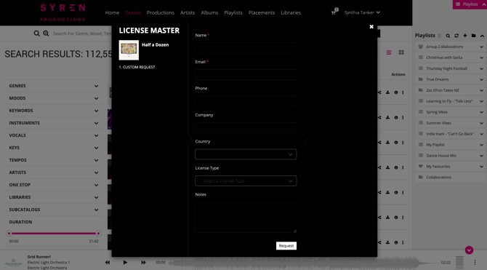This screenshot has height=270, width=487.
Task: Adjust the player volume bars
Action: [459, 262]
